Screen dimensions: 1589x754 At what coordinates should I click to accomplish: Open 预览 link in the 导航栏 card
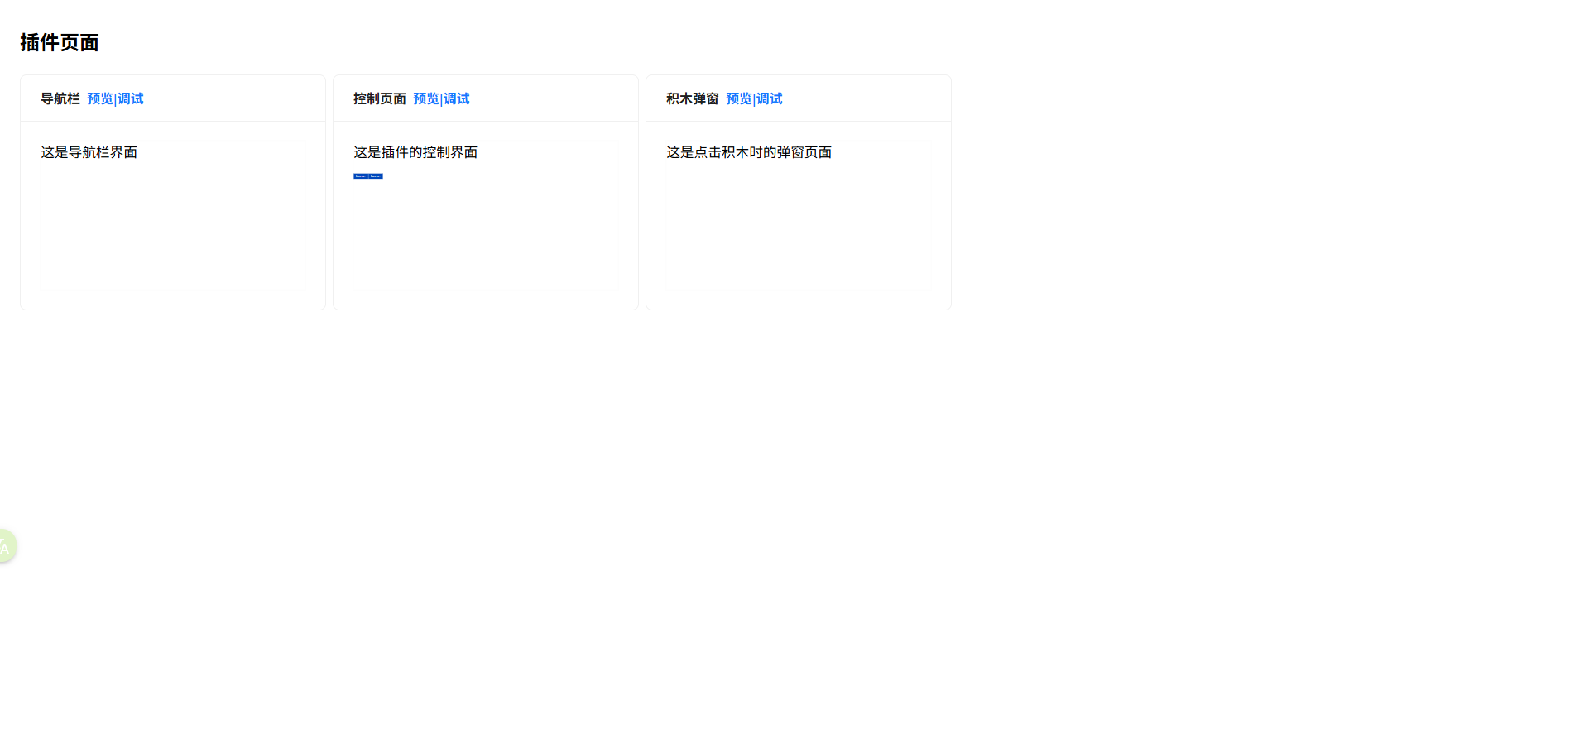click(99, 98)
